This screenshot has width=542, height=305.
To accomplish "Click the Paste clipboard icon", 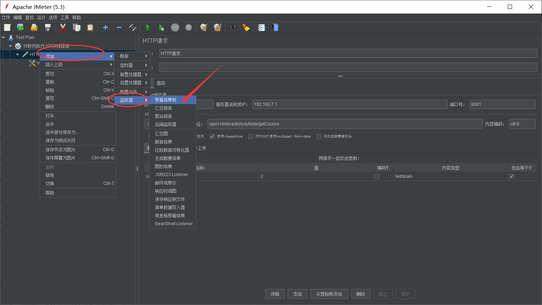I will (90, 27).
